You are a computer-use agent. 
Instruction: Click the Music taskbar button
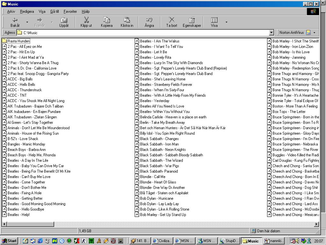[252, 241]
